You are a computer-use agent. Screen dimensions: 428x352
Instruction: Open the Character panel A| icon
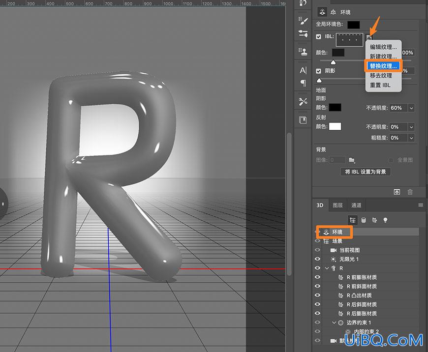coord(303,70)
